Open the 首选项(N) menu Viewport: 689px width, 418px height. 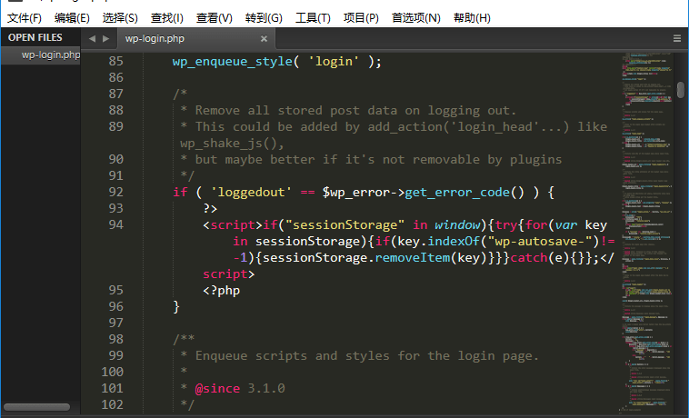pyautogui.click(x=416, y=18)
